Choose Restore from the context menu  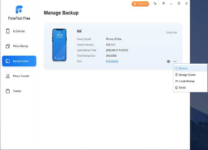[183, 68]
